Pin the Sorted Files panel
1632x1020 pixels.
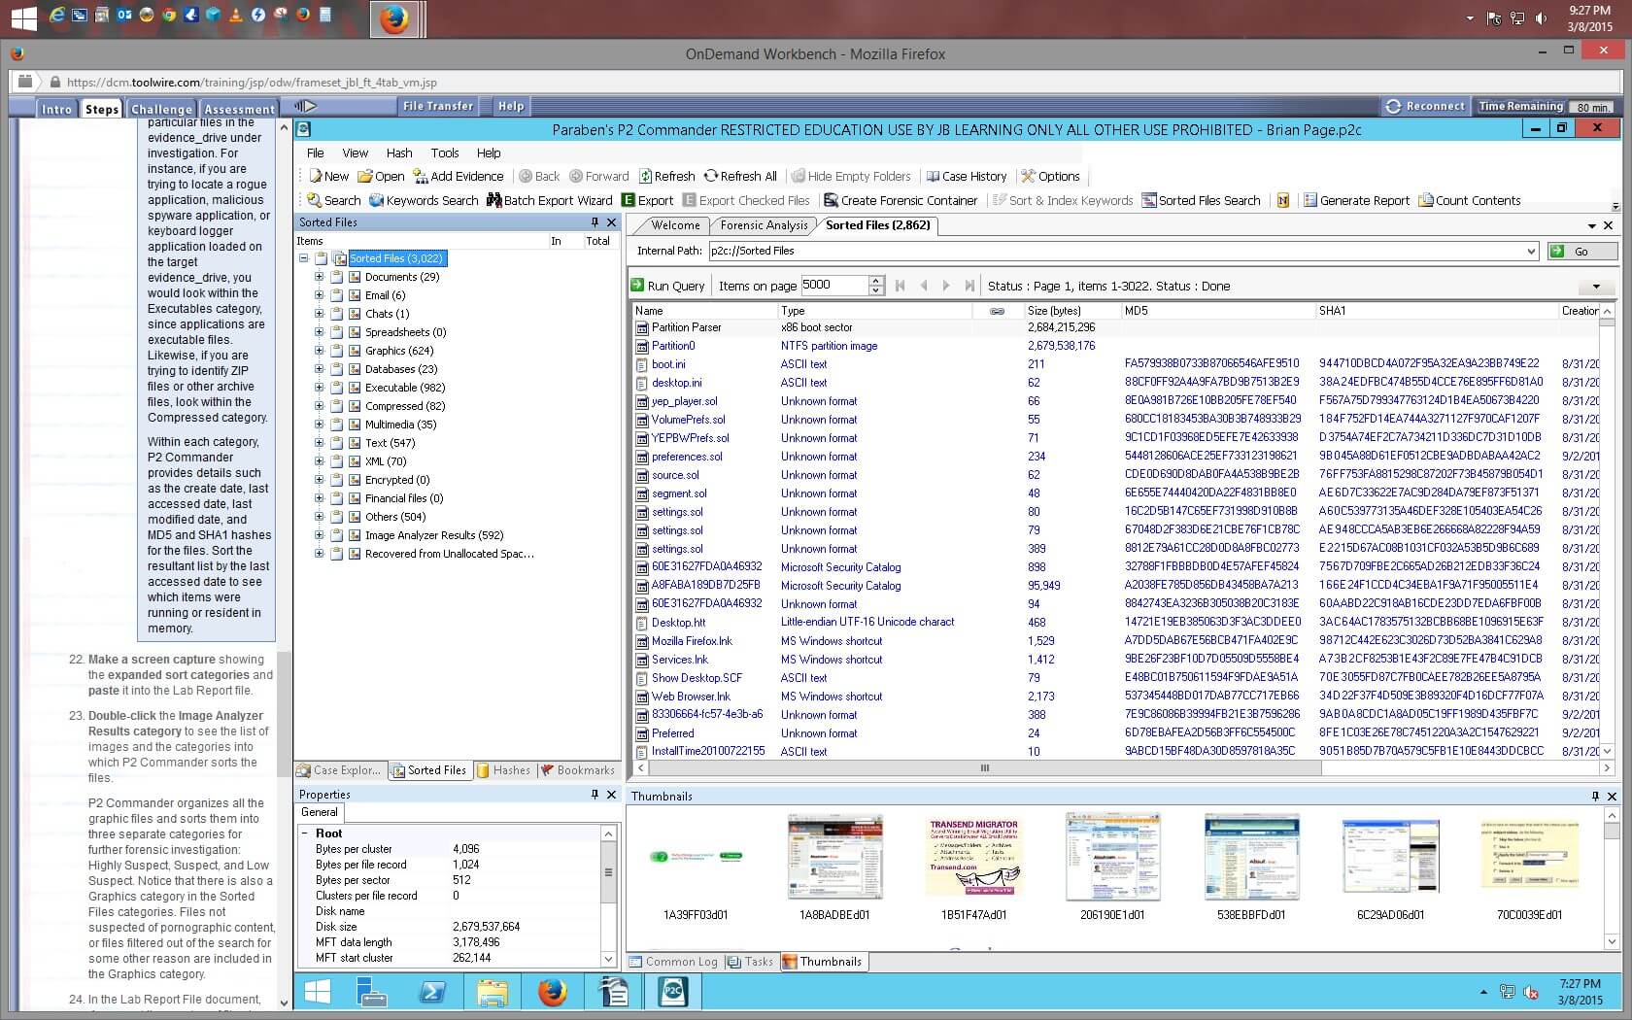pos(595,222)
